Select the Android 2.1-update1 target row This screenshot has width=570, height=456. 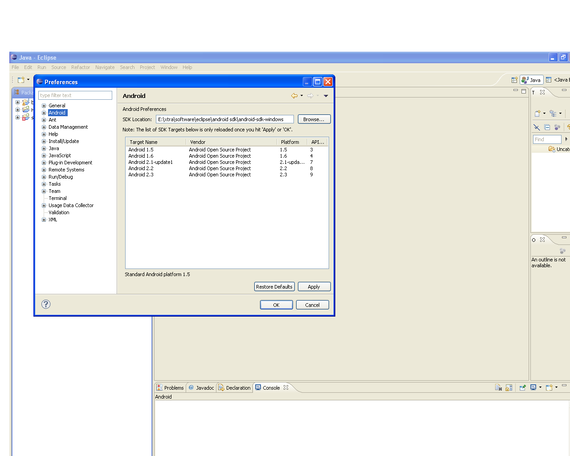click(x=227, y=162)
